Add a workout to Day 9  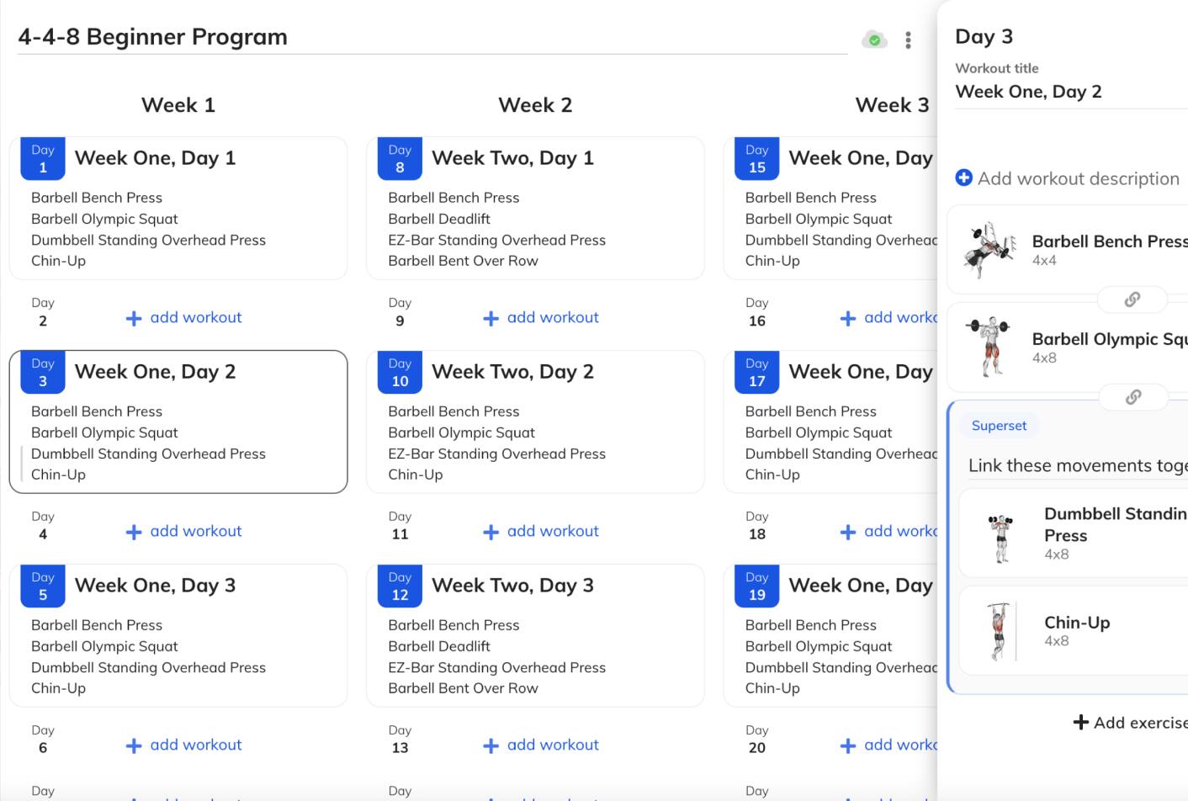[x=541, y=317]
